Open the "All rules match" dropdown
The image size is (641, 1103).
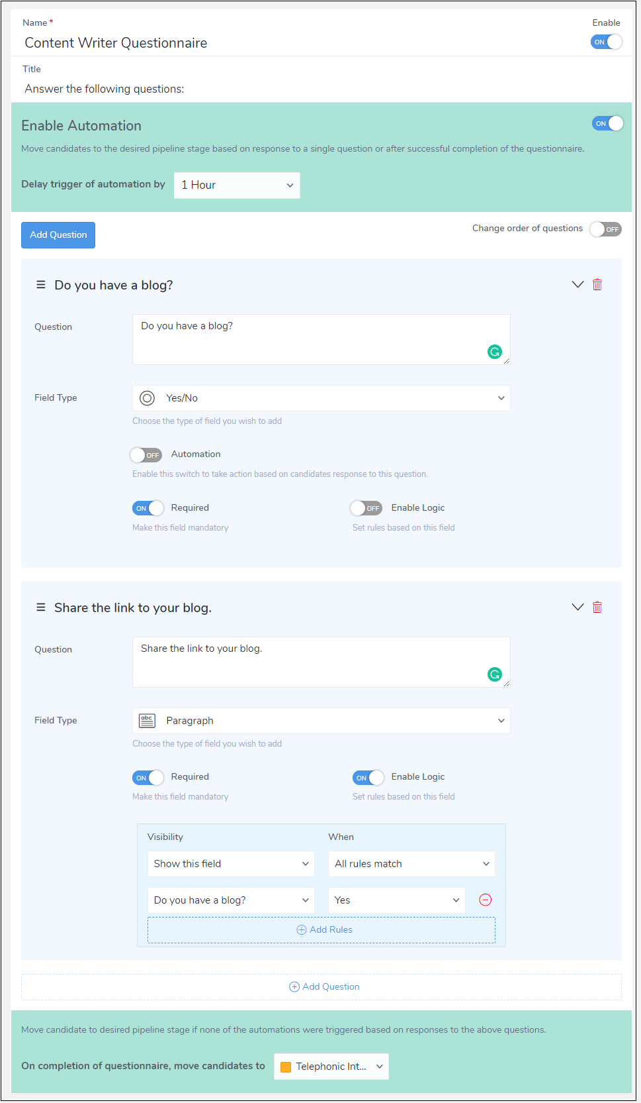click(411, 864)
